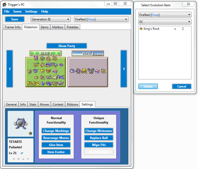This screenshot has width=198, height=169.
Task: Select Flareon sprite in Boite 5
Action: point(49,71)
